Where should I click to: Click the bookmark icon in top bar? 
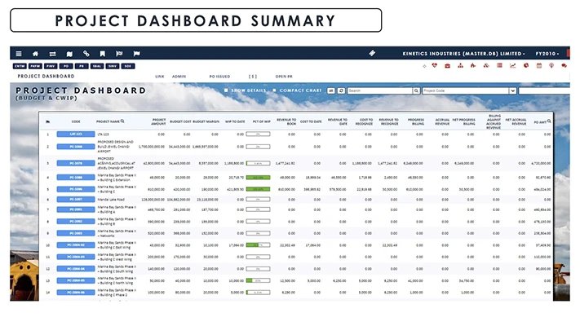pos(102,53)
